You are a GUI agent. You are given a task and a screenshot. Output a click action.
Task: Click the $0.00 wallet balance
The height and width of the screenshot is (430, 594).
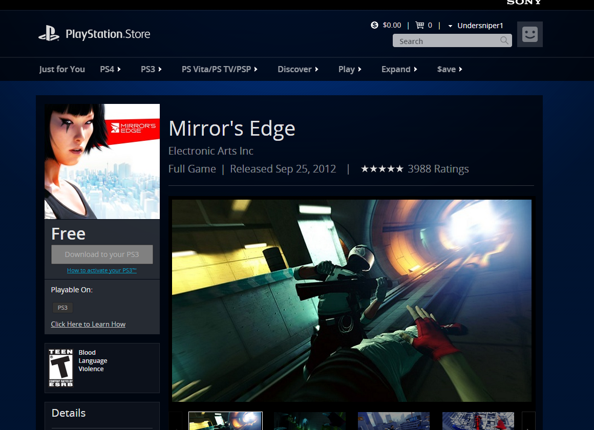coord(392,25)
